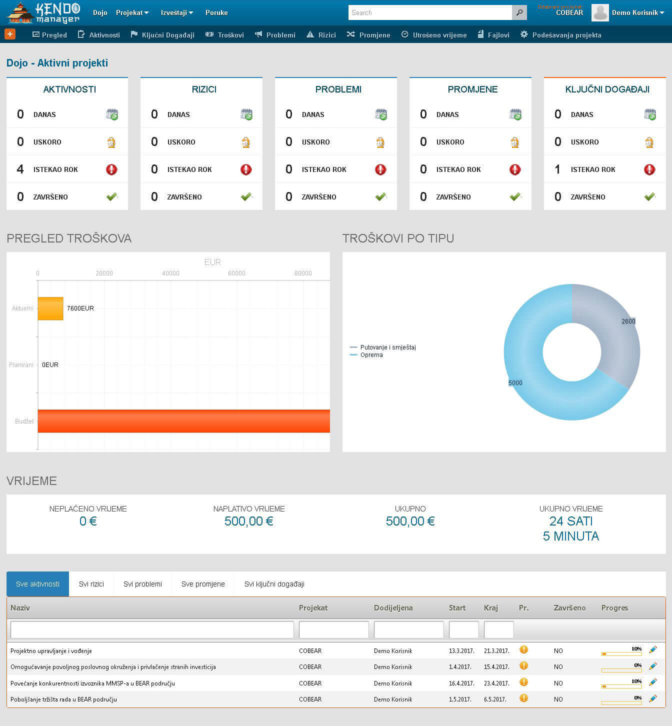This screenshot has width=672, height=726.
Task: Open Troškovi in the project toolbar
Action: (x=224, y=34)
